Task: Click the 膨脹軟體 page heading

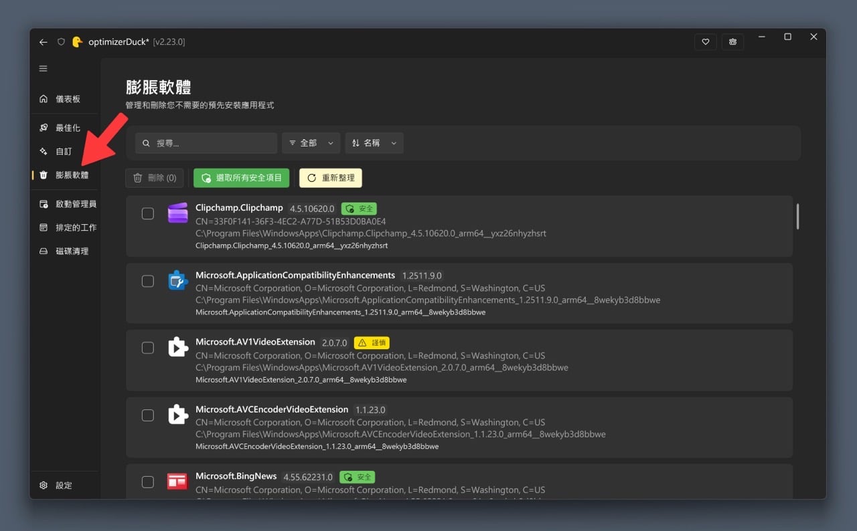Action: [x=159, y=88]
